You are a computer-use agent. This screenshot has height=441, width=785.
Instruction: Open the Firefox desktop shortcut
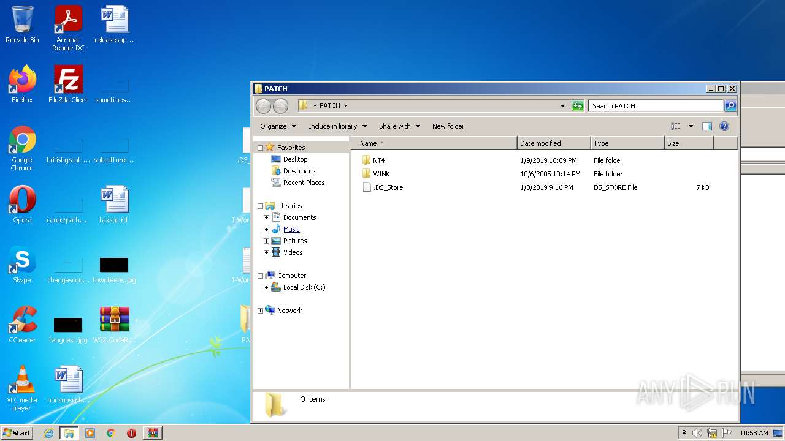[x=22, y=85]
